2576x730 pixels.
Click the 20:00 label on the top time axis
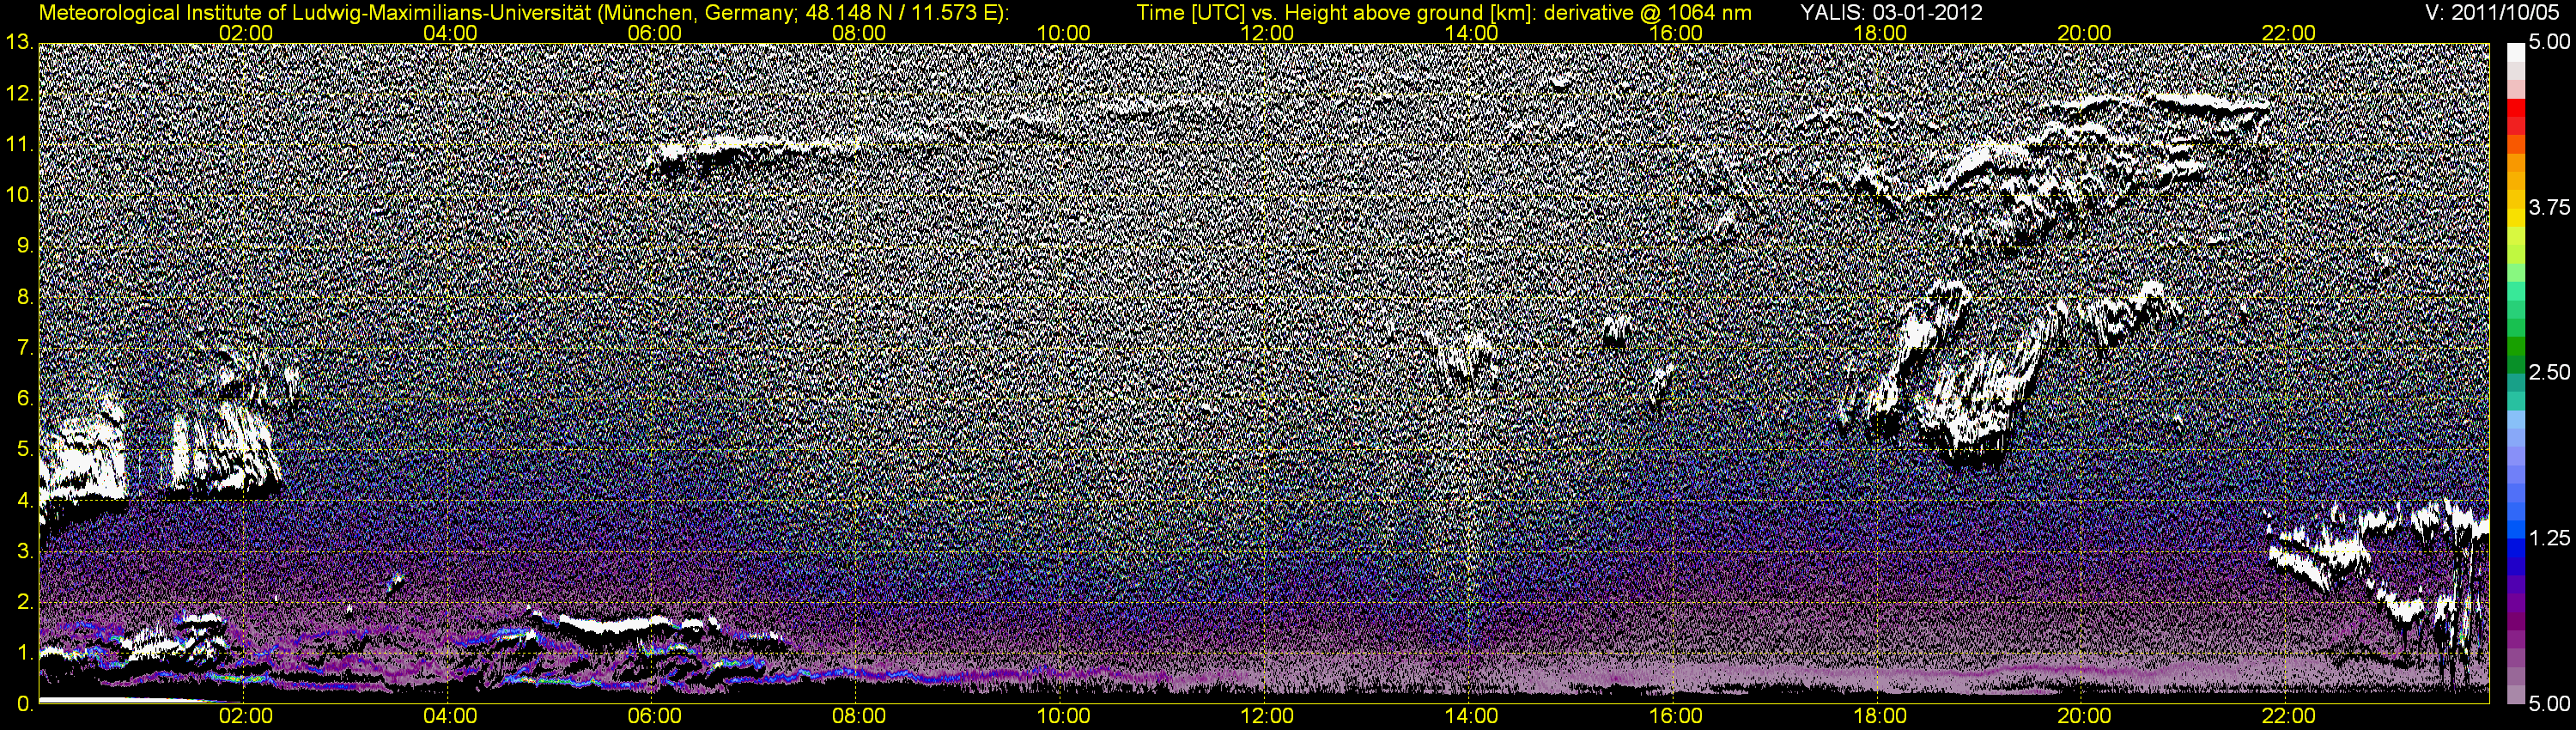(2084, 33)
